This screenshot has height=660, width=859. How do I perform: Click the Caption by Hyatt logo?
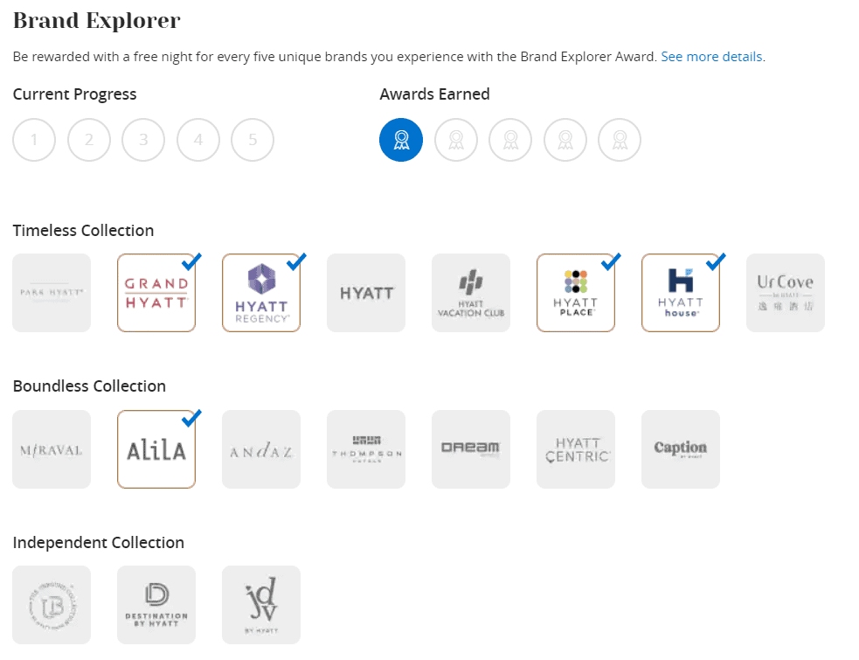pos(681,449)
